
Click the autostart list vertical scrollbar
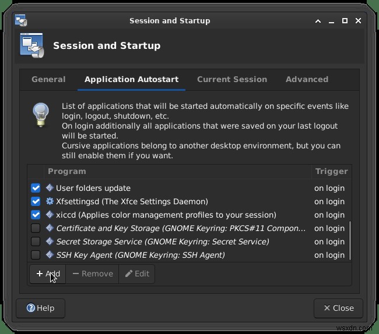[x=350, y=240]
